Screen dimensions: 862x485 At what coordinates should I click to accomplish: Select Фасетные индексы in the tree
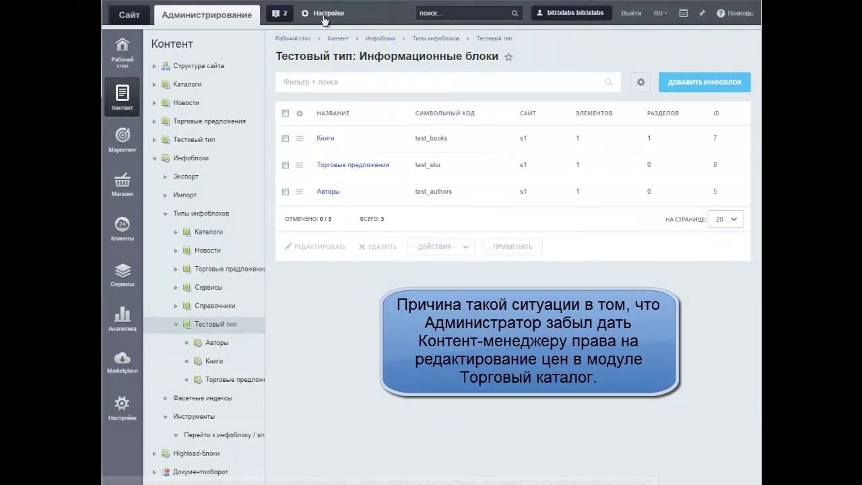[202, 398]
